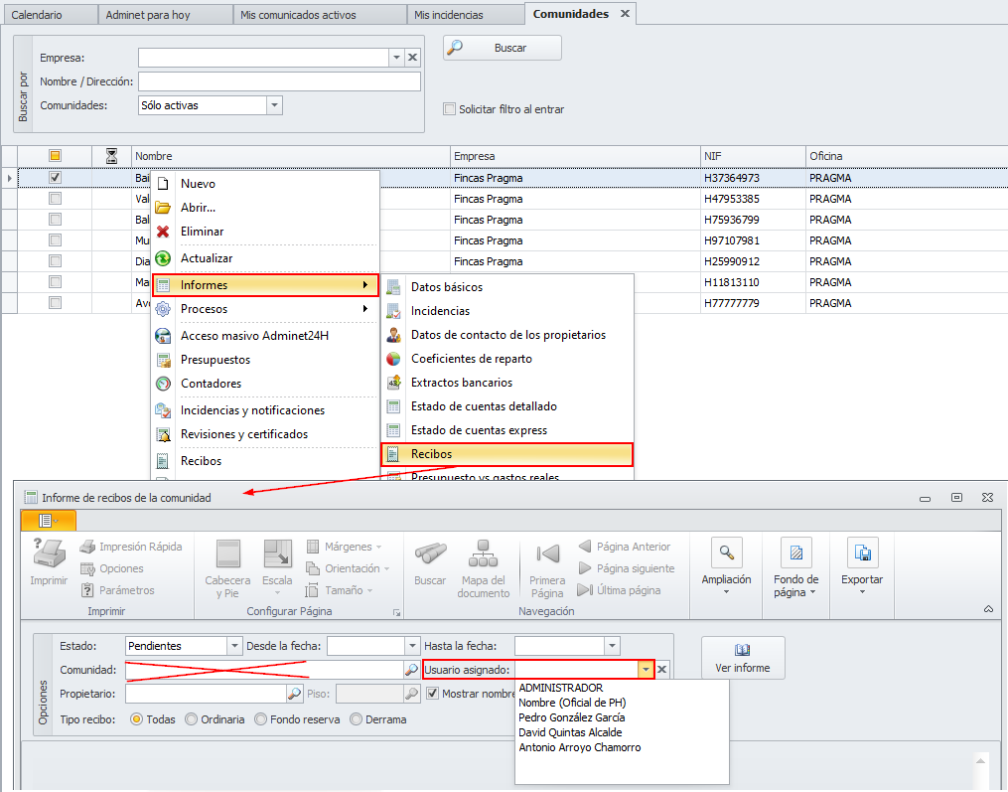Click the Ampliación magnifier icon
This screenshot has width=1008, height=792.
click(x=726, y=553)
